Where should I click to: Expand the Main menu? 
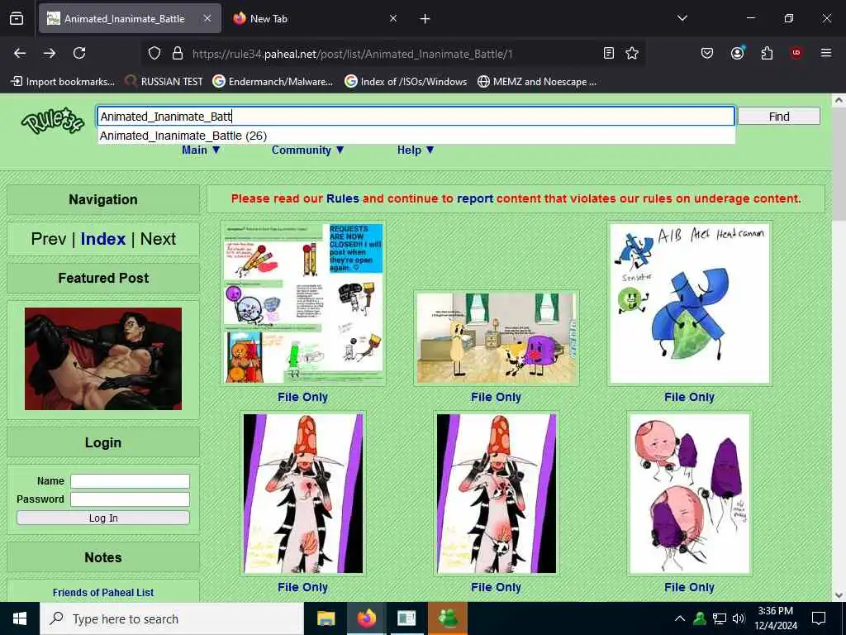(x=201, y=150)
